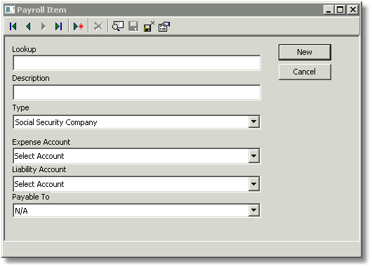
Task: Open the properties notepad icon
Action: pyautogui.click(x=164, y=27)
